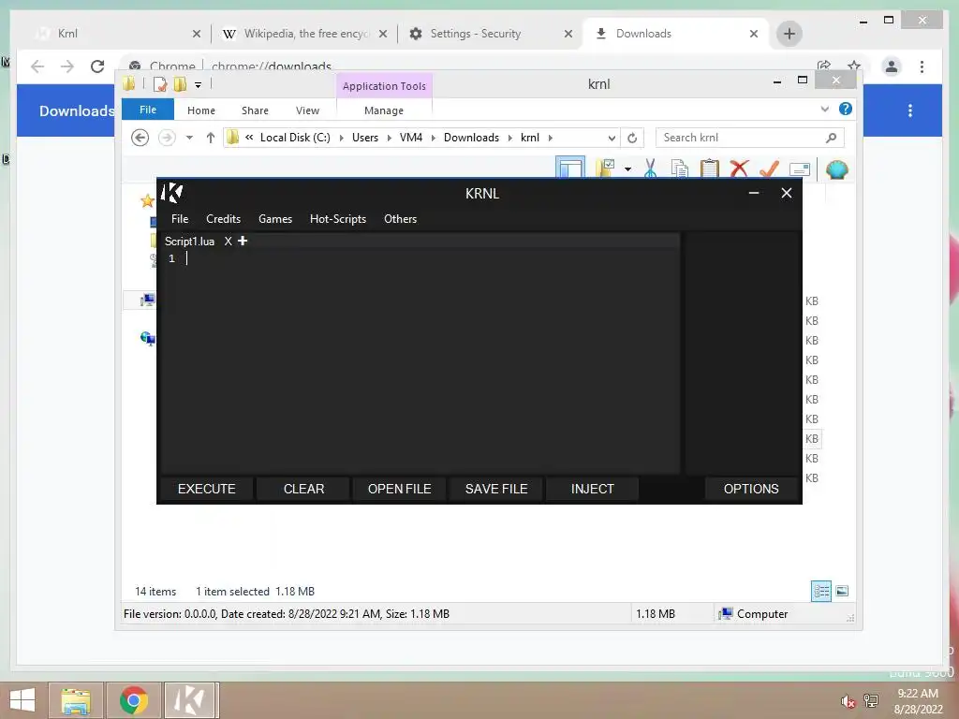Open a new Chrome tab with the plus button
959x719 pixels.
[789, 34]
